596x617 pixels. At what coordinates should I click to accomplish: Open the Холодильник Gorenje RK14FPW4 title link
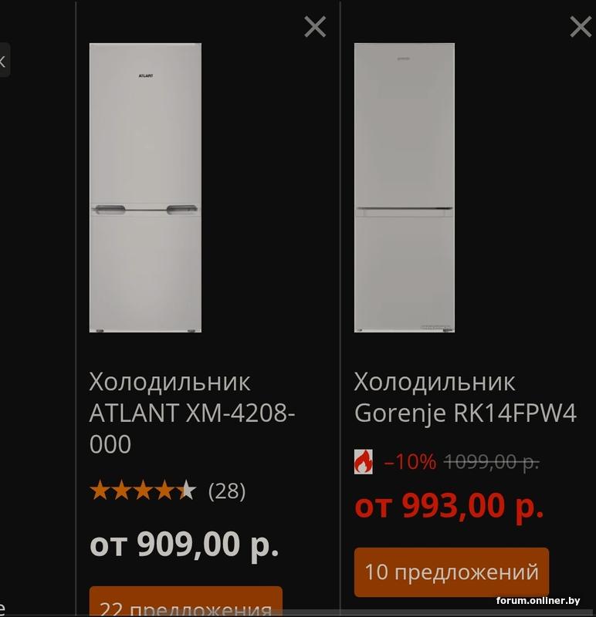click(x=466, y=397)
